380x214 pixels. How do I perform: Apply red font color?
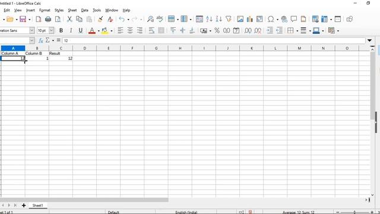click(x=92, y=30)
